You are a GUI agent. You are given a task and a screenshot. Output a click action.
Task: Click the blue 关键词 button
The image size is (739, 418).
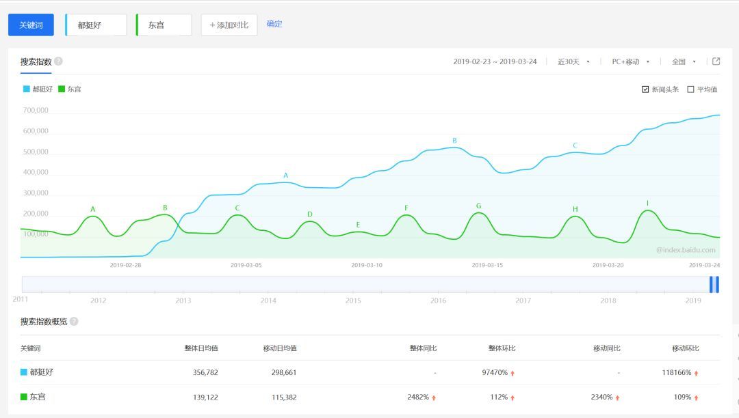(x=31, y=25)
